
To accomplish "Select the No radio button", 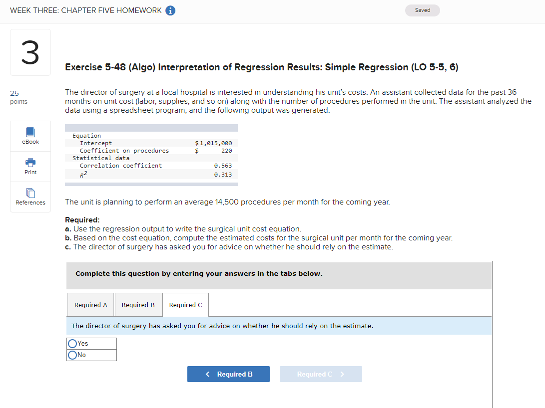I will click(72, 355).
